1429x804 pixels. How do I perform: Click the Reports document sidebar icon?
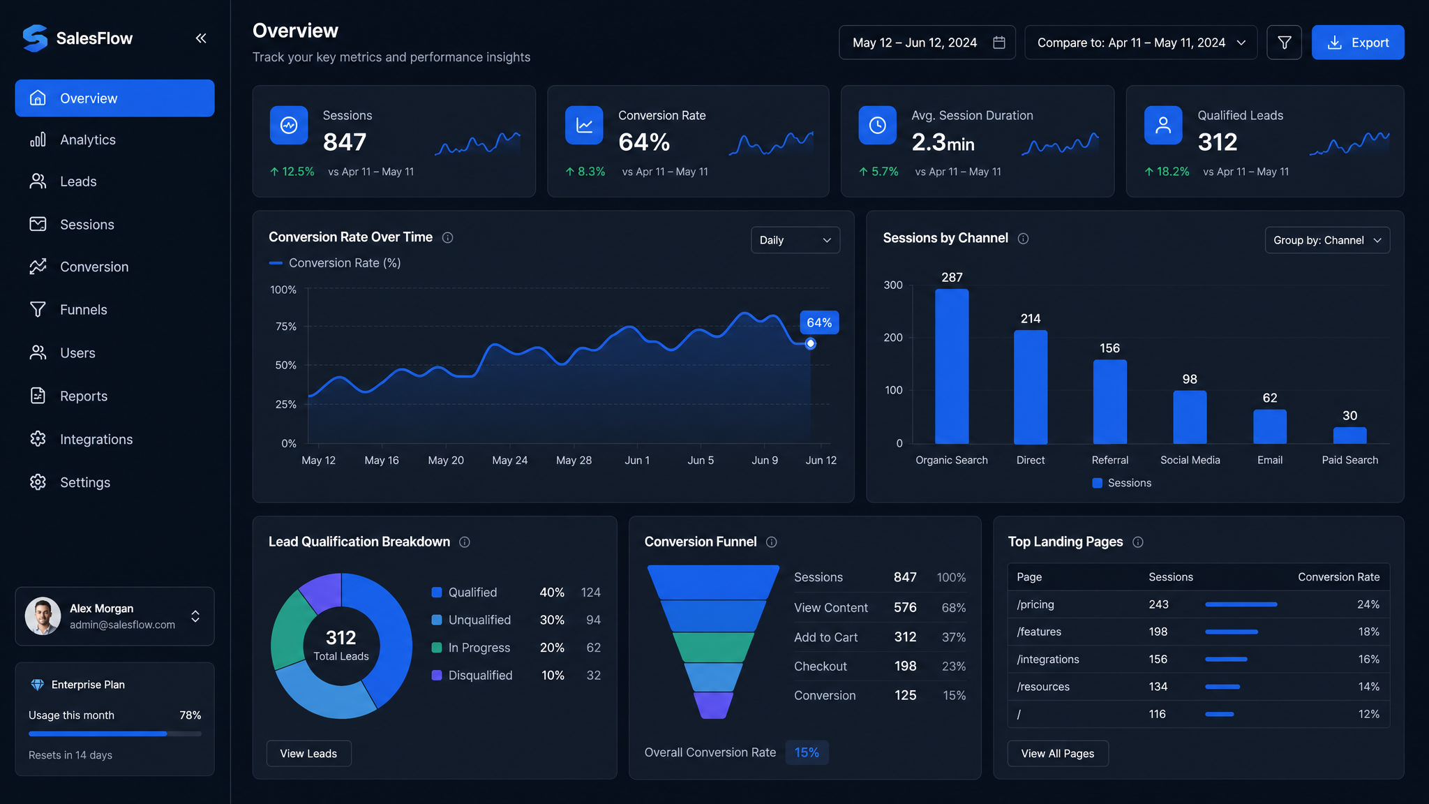tap(38, 396)
